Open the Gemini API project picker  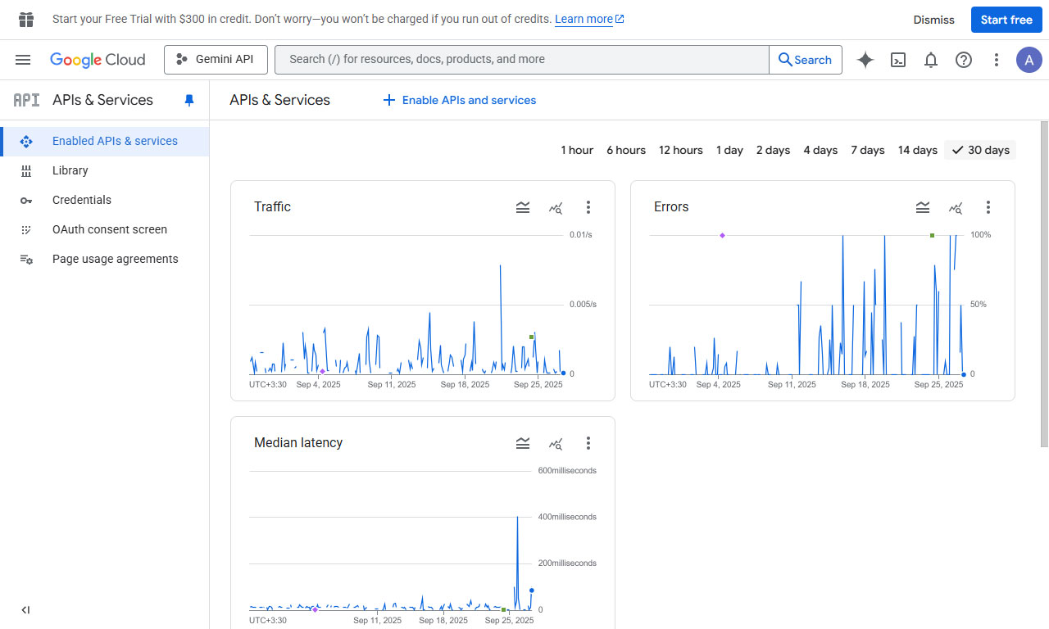(x=215, y=60)
